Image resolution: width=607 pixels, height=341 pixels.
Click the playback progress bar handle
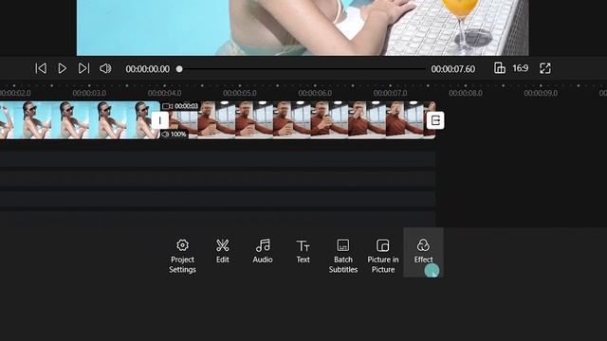coord(179,69)
